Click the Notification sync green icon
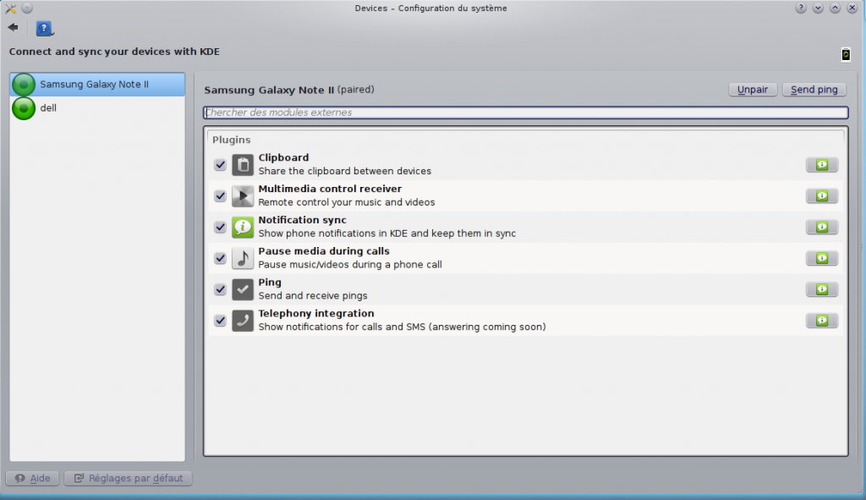 click(243, 227)
